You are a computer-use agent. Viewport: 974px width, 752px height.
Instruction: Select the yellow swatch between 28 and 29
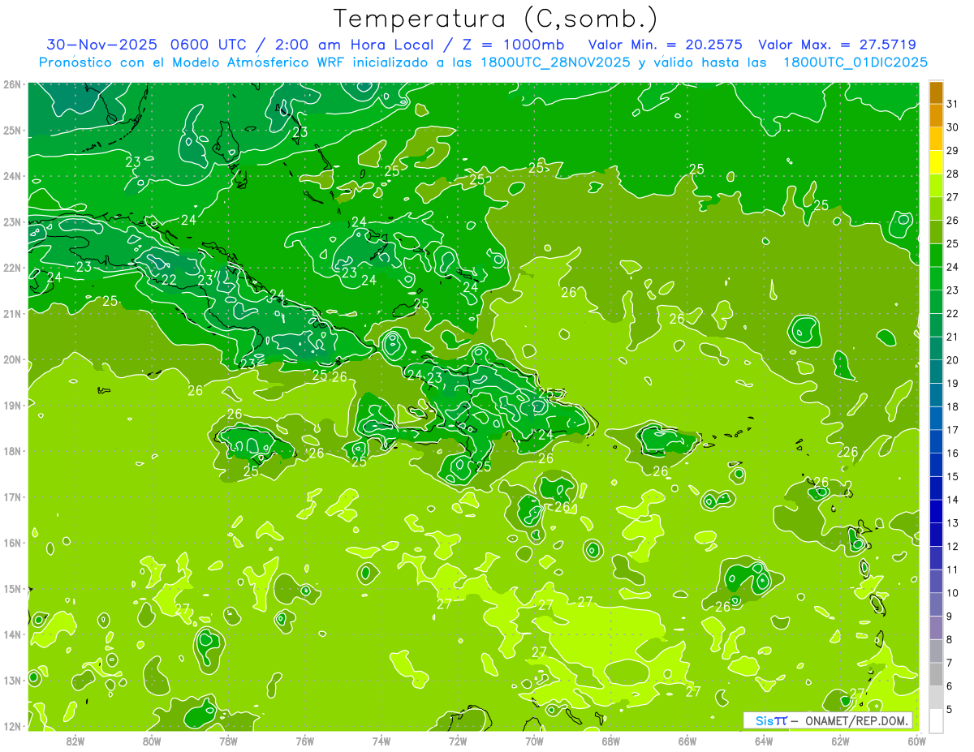pos(936,162)
